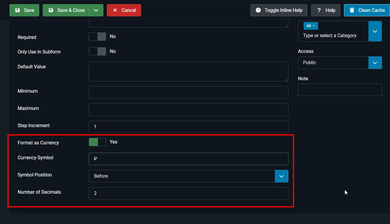The width and height of the screenshot is (390, 224).
Task: Click Save & Close button
Action: pos(66,10)
